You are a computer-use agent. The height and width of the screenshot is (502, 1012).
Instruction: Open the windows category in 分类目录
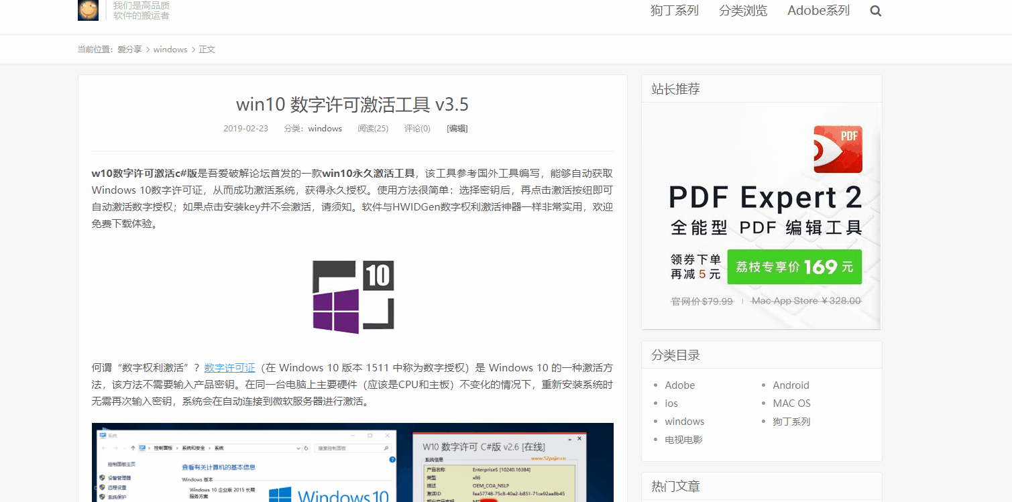tap(685, 422)
